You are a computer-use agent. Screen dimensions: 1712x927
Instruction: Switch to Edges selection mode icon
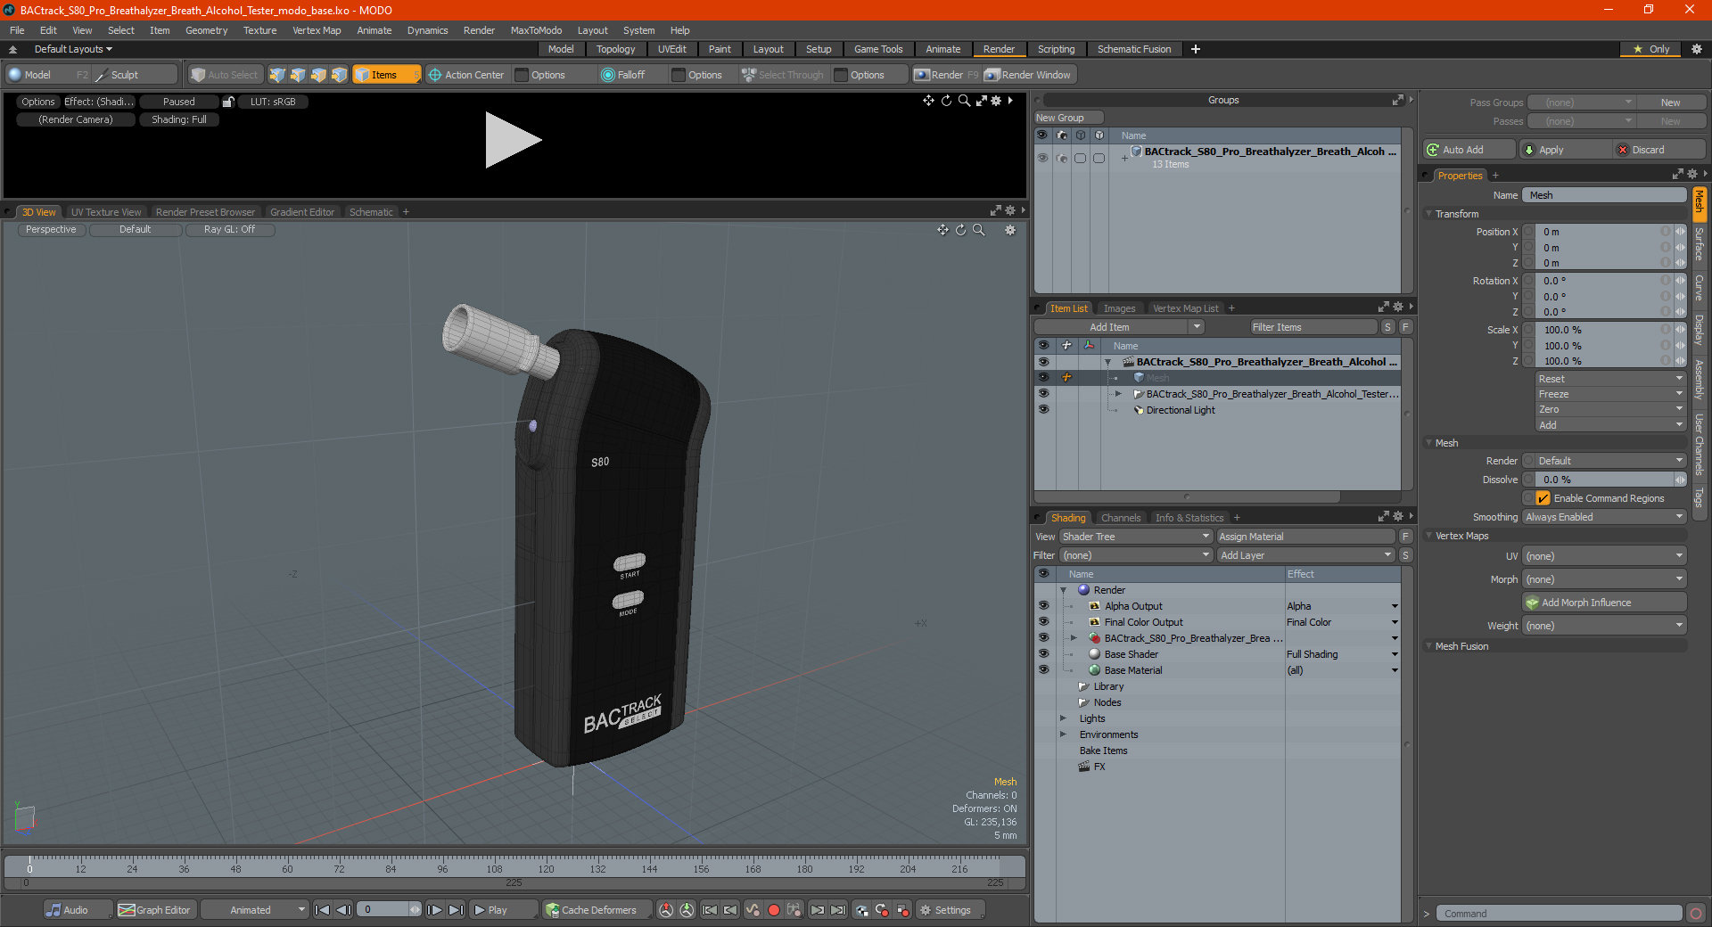click(298, 75)
